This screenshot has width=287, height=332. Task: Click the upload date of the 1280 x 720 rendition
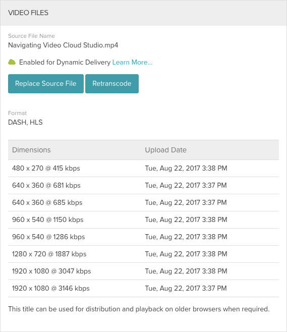coord(186,254)
